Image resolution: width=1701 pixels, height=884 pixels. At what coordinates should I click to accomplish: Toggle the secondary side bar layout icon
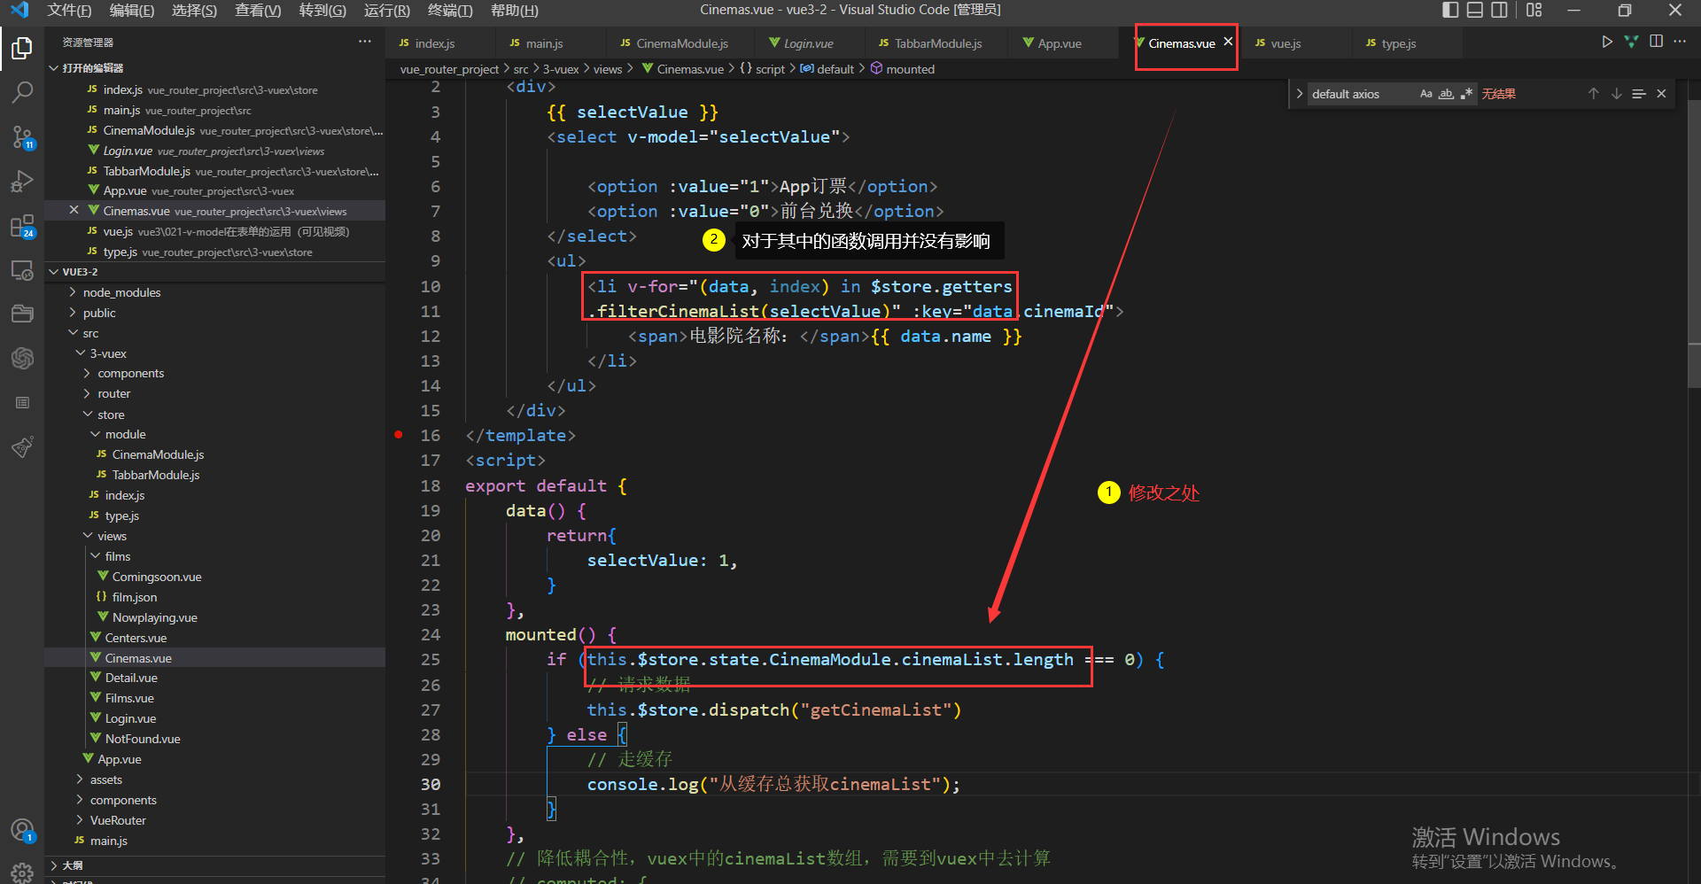[x=1499, y=10]
